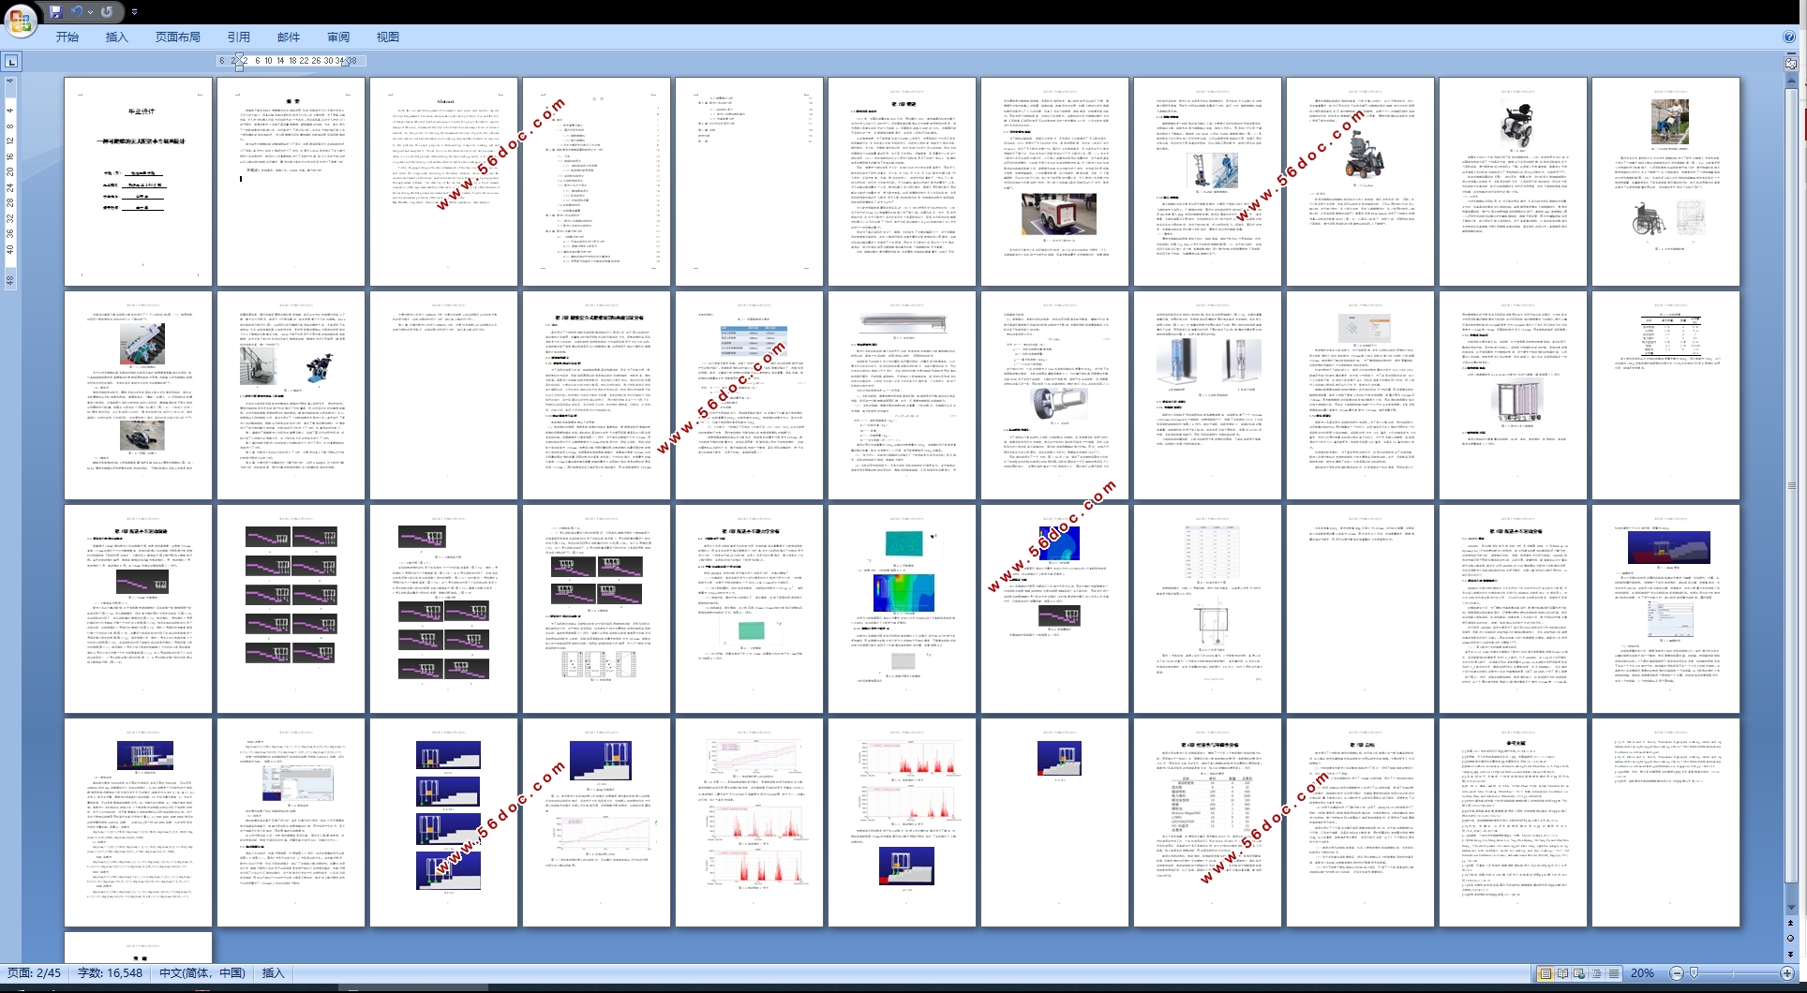Switch to Full Screen Reading view
This screenshot has height=993, width=1807.
1562,973
